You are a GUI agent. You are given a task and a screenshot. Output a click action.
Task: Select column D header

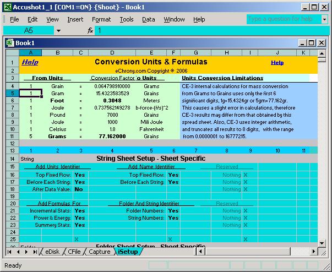point(112,53)
